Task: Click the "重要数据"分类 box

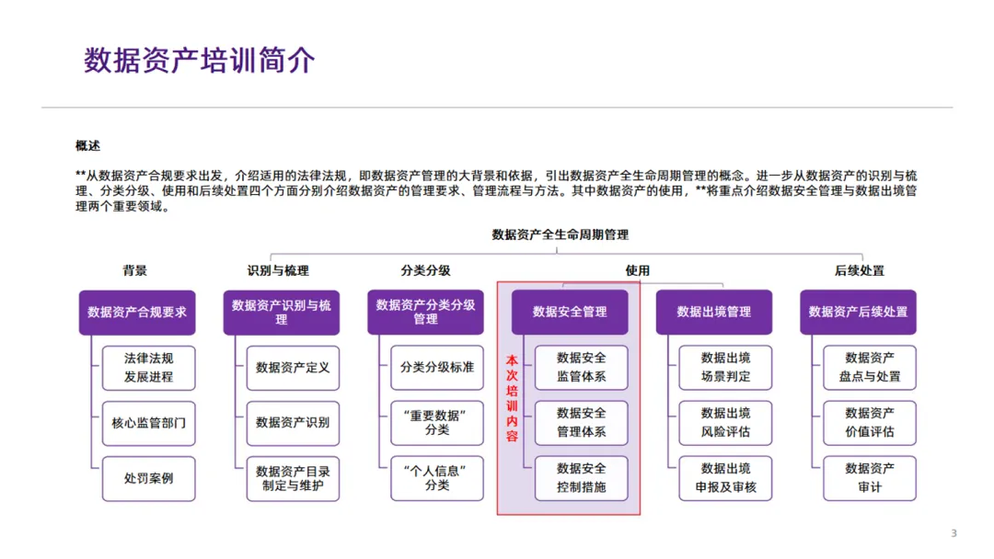Action: tap(437, 423)
